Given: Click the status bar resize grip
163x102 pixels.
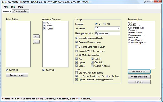Looking at the screenshot, I should click(160, 99).
